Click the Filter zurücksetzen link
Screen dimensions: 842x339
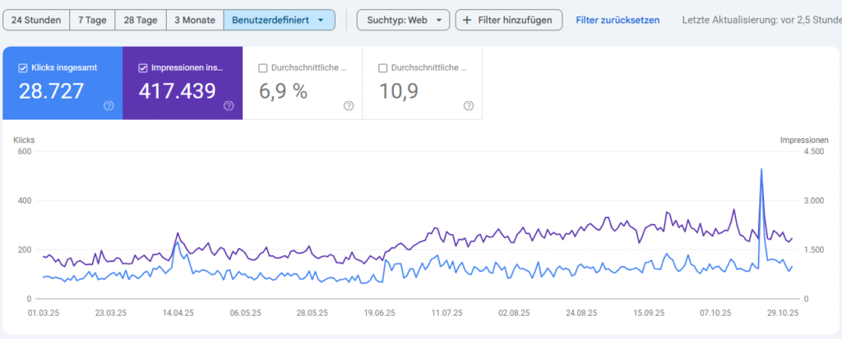[x=618, y=20]
